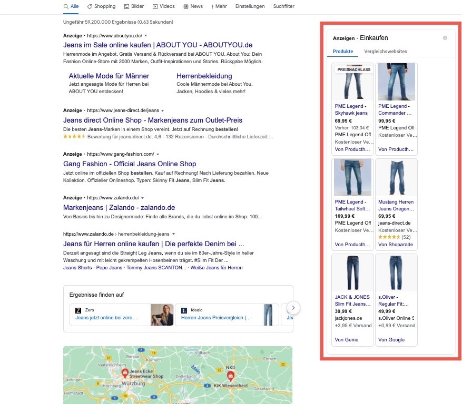Expand dropdown arrow beside jeans-direct.de URL
This screenshot has height=404, width=462.
(162, 110)
